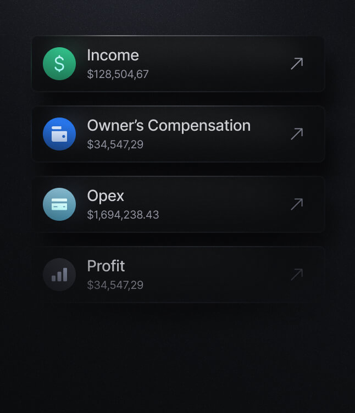The height and width of the screenshot is (413, 355).
Task: Click the green dollar sign Income icon
Action: [x=59, y=64]
